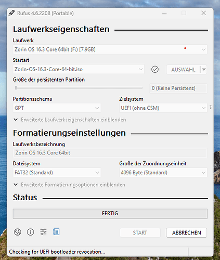Click the Zielsystem help question mark

pos(211,107)
